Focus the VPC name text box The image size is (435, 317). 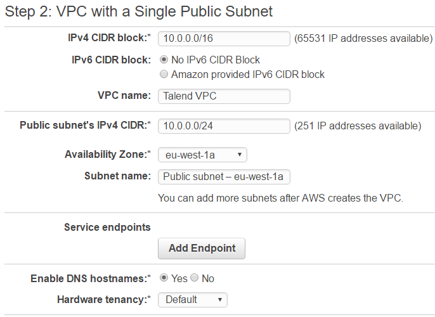click(224, 96)
